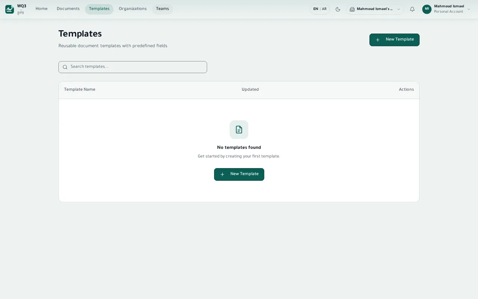The width and height of the screenshot is (478, 299).
Task: Click the 'No templates found' message
Action: click(239, 148)
